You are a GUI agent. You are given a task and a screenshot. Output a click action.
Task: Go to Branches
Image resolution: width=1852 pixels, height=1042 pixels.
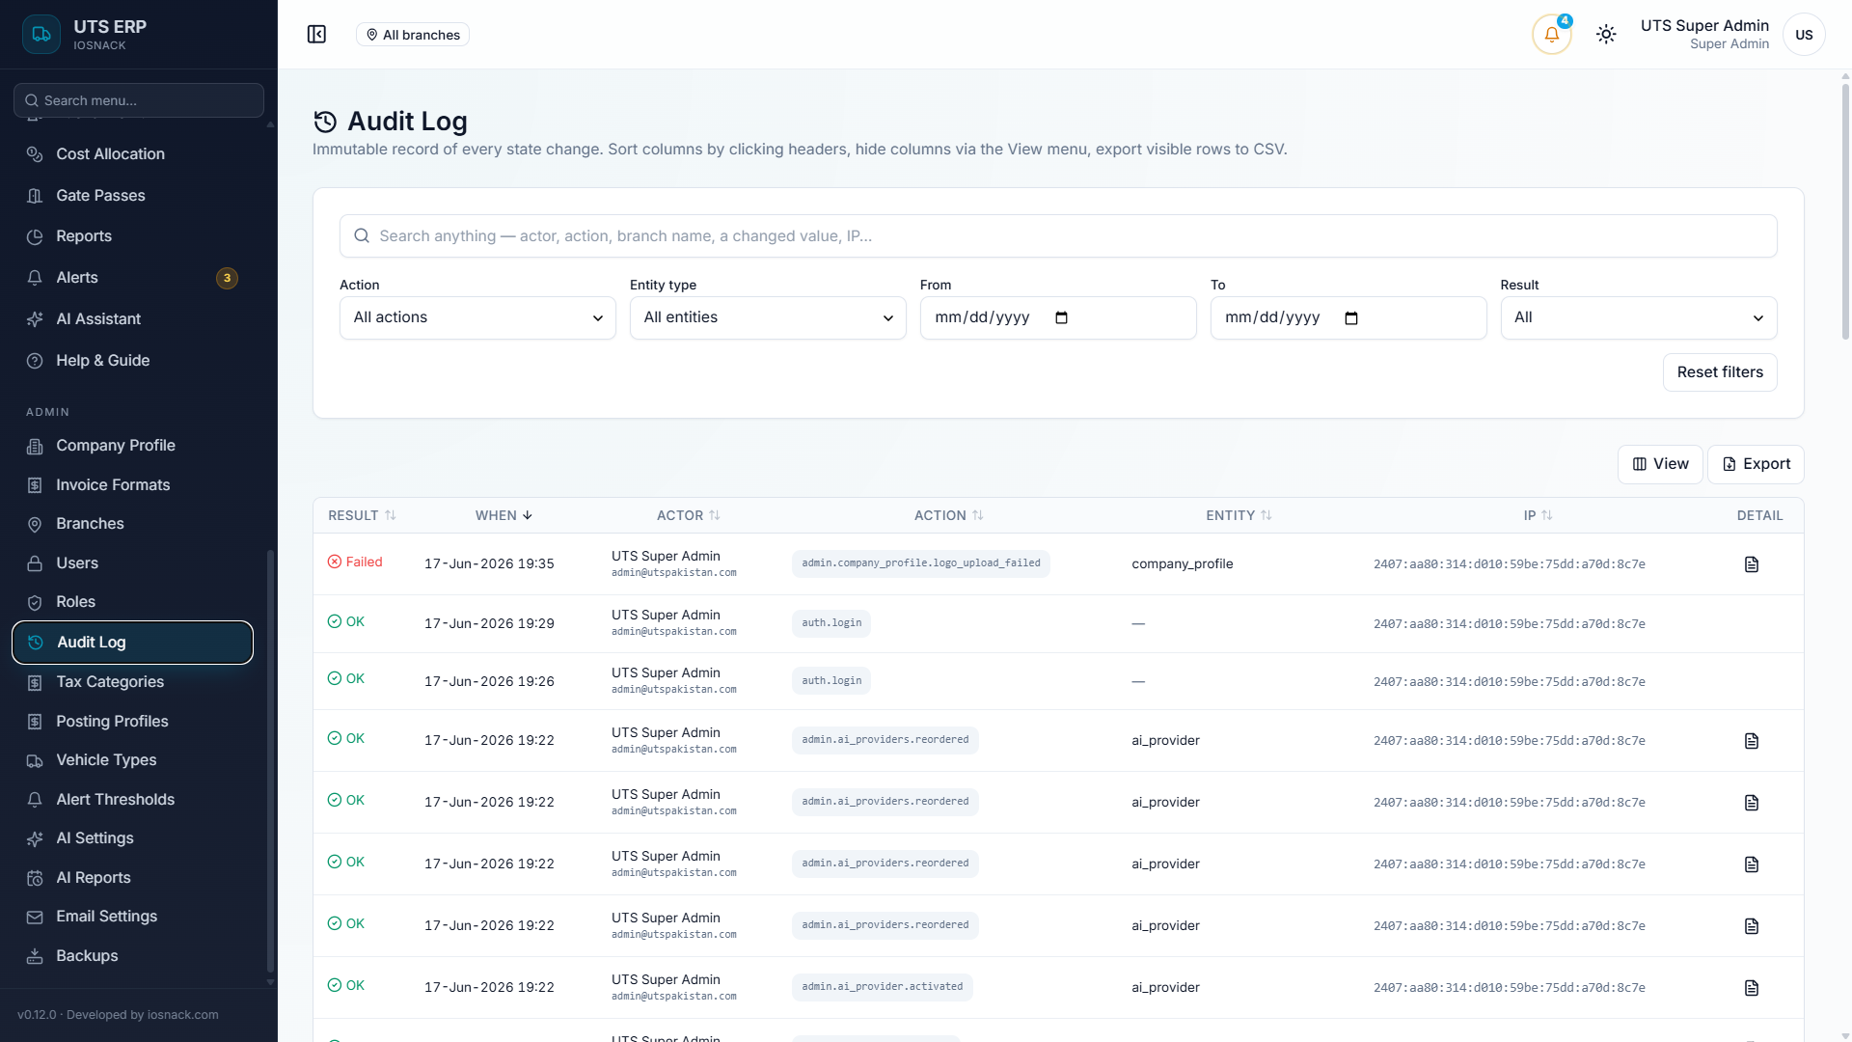133,524
